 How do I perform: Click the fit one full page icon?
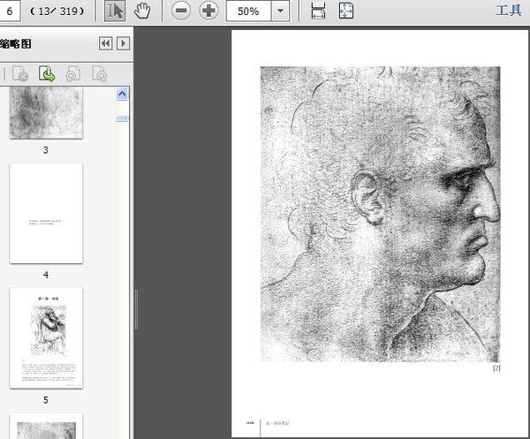345,11
